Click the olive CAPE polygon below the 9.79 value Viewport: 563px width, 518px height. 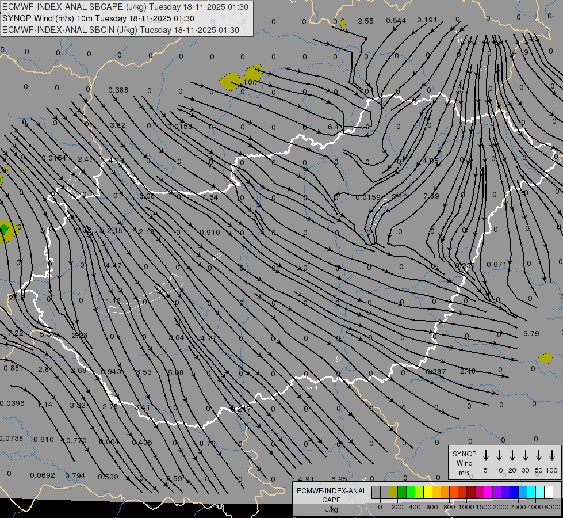tap(545, 357)
